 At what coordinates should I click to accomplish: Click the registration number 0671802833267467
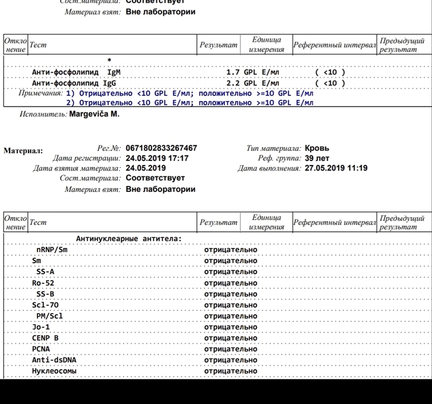161,148
